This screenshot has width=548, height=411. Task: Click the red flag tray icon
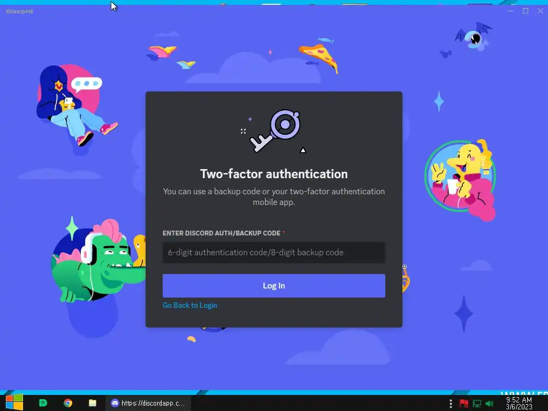pyautogui.click(x=464, y=404)
